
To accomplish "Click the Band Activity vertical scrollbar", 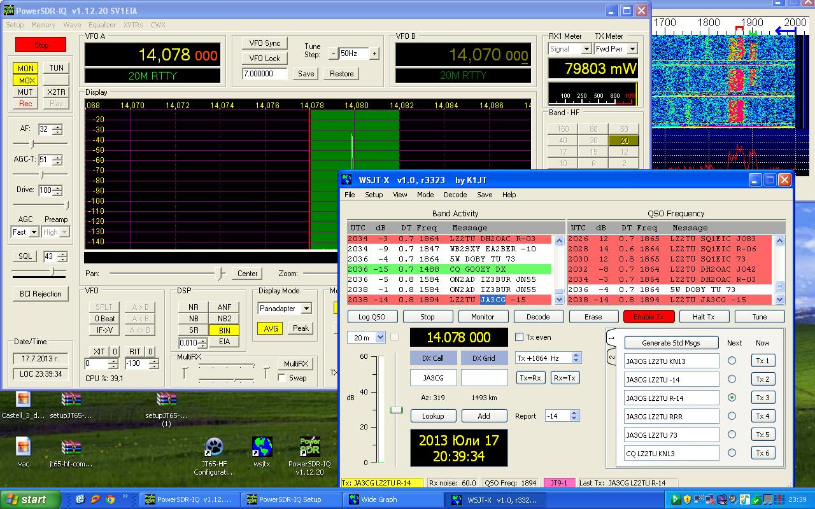I will pos(559,270).
